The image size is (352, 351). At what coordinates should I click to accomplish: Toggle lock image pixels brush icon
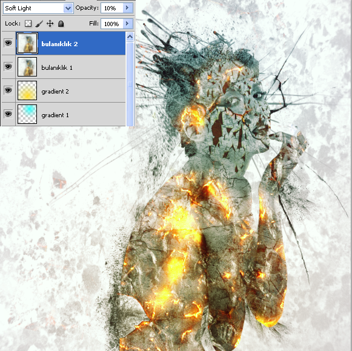[39, 24]
